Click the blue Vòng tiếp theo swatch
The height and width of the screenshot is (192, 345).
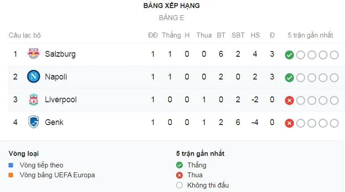tap(11, 165)
